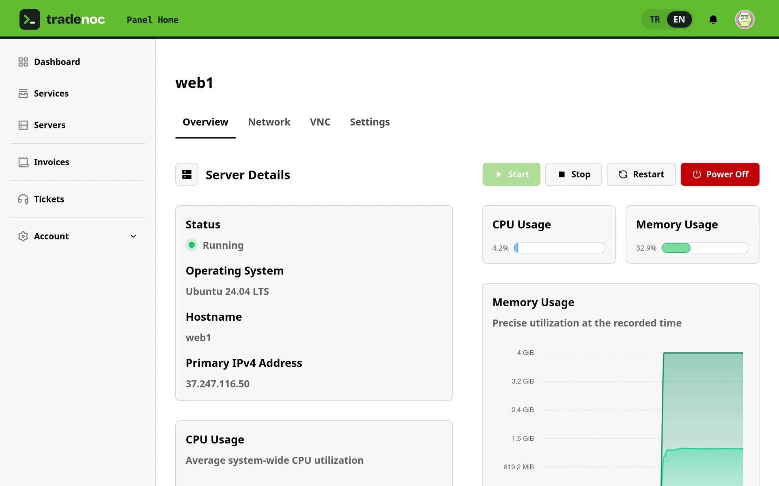The height and width of the screenshot is (486, 779).
Task: Click the web1 page heading
Action: click(x=194, y=83)
